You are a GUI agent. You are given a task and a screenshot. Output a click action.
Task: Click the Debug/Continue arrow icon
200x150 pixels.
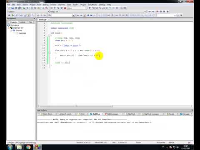click(x=90, y=8)
